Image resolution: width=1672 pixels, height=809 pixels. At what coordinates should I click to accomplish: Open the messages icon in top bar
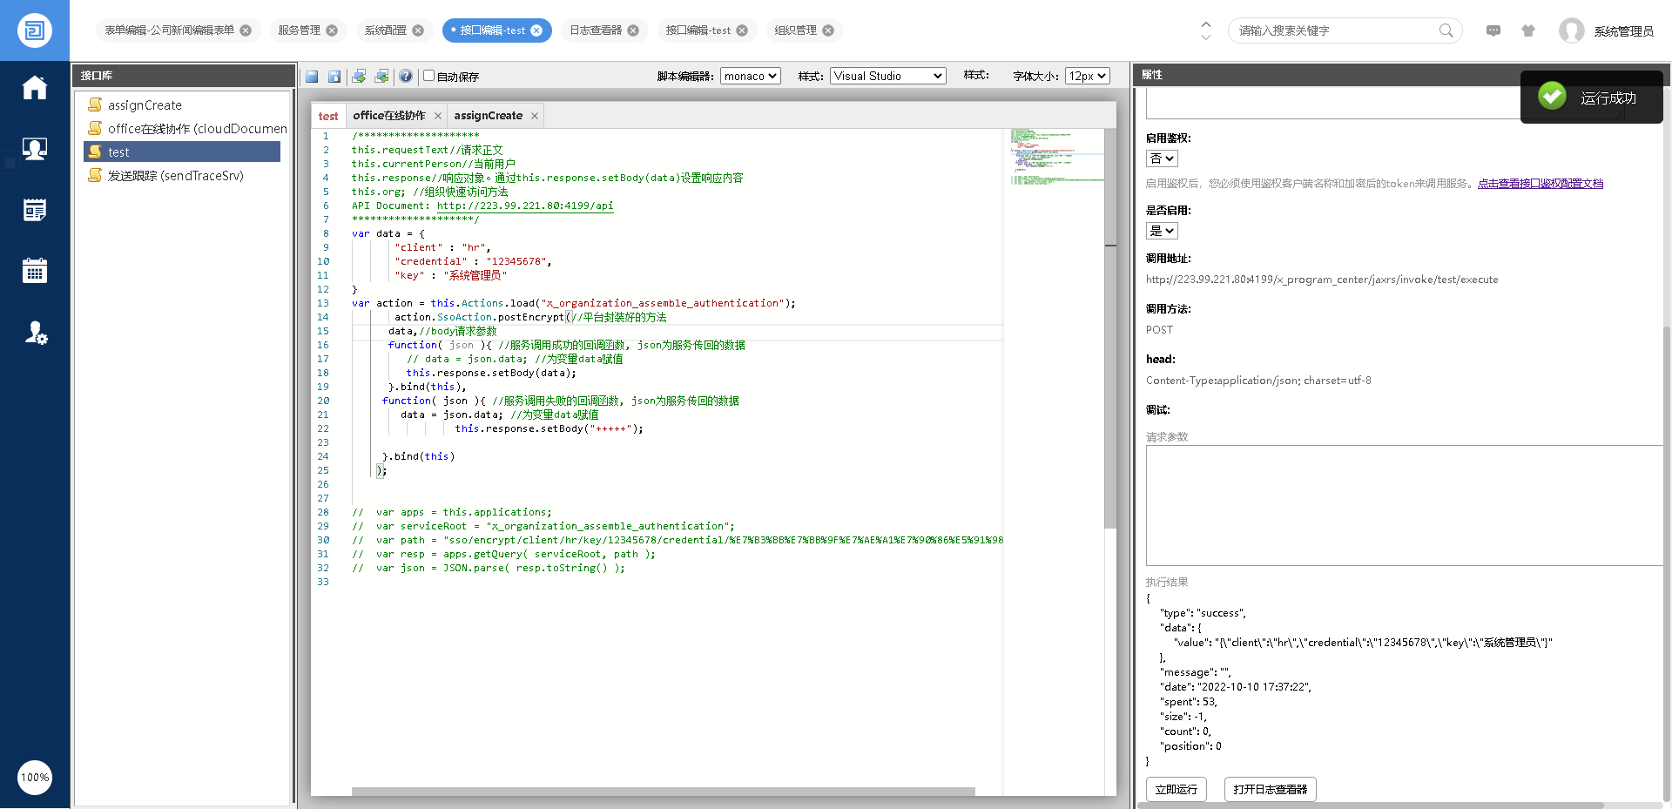click(1493, 30)
